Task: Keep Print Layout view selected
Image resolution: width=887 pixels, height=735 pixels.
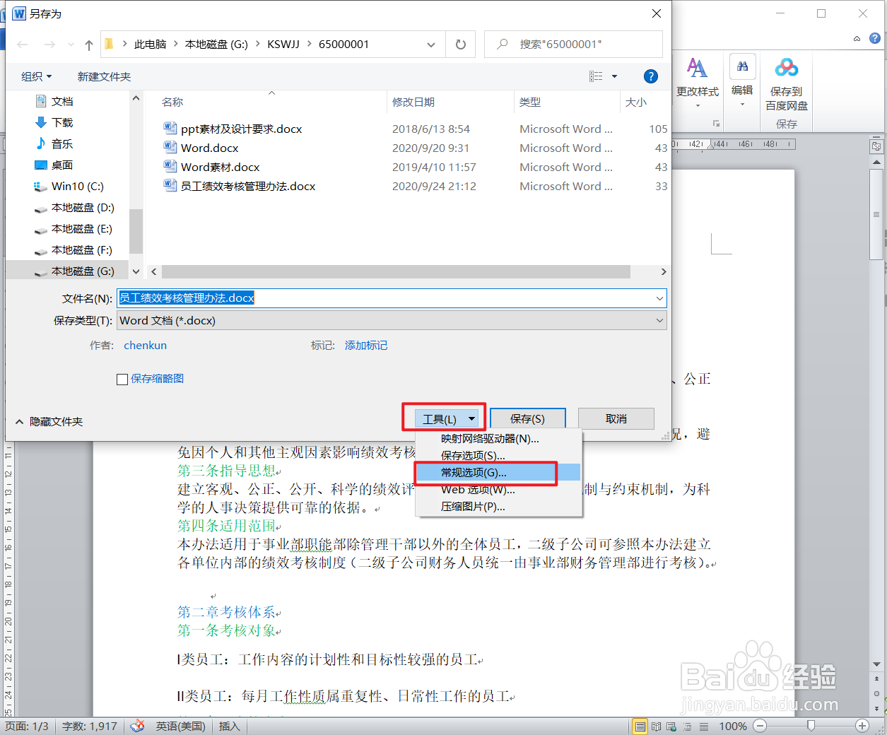Action: point(640,726)
